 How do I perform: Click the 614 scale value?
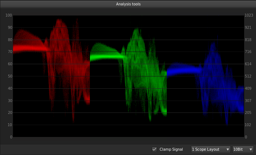[248, 64]
